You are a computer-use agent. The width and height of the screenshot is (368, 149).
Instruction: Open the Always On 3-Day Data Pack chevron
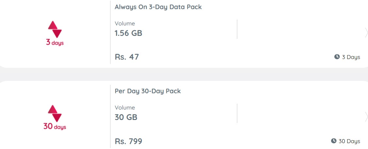366,33
